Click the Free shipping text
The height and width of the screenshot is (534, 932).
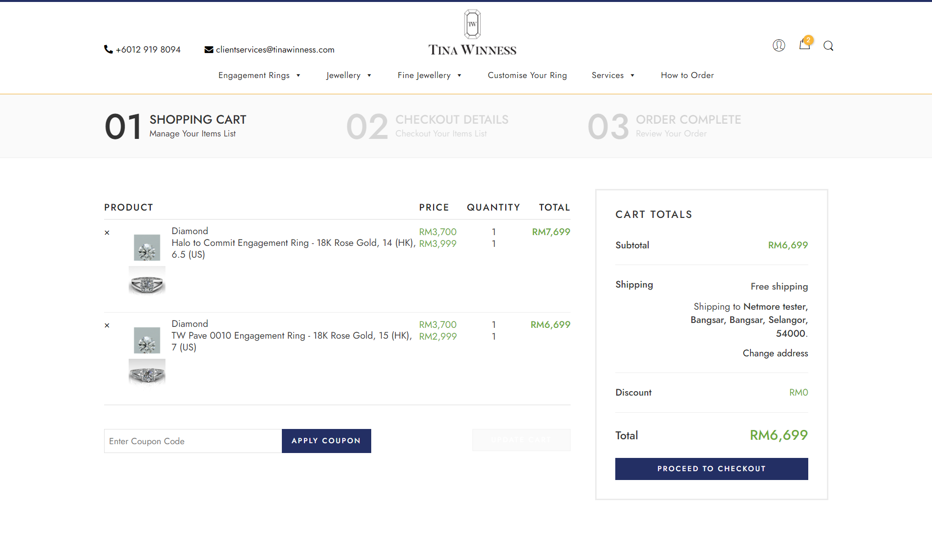pyautogui.click(x=779, y=286)
